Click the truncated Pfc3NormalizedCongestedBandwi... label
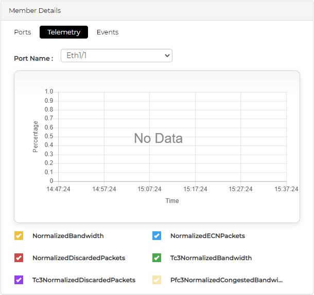The height and width of the screenshot is (295, 314). click(226, 280)
